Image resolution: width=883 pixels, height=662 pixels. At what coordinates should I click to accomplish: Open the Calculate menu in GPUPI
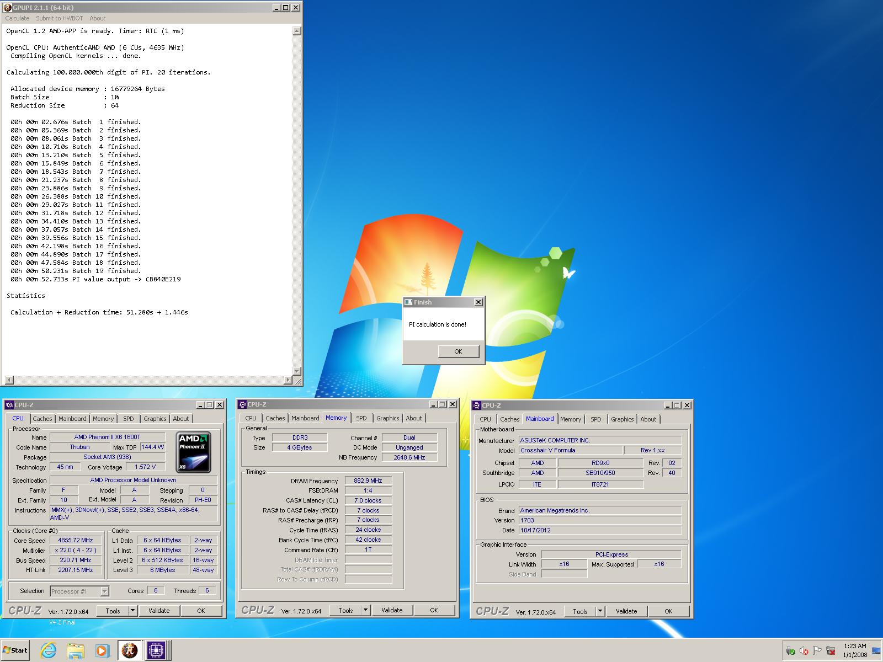pyautogui.click(x=17, y=18)
